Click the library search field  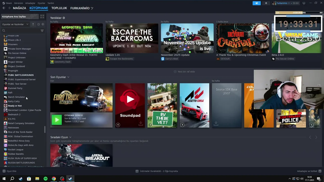pyautogui.click(x=21, y=31)
